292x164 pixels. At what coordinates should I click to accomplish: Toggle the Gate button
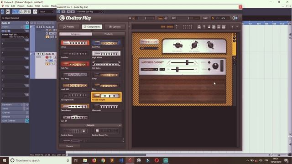tap(160, 18)
